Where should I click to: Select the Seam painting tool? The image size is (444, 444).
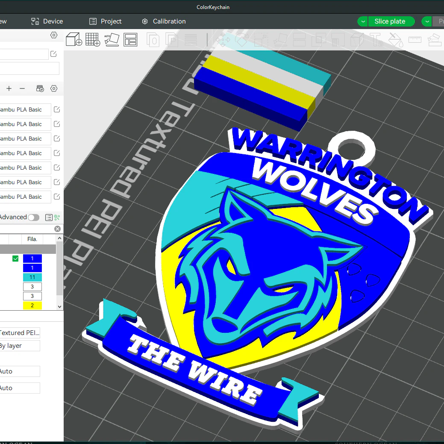(x=357, y=39)
